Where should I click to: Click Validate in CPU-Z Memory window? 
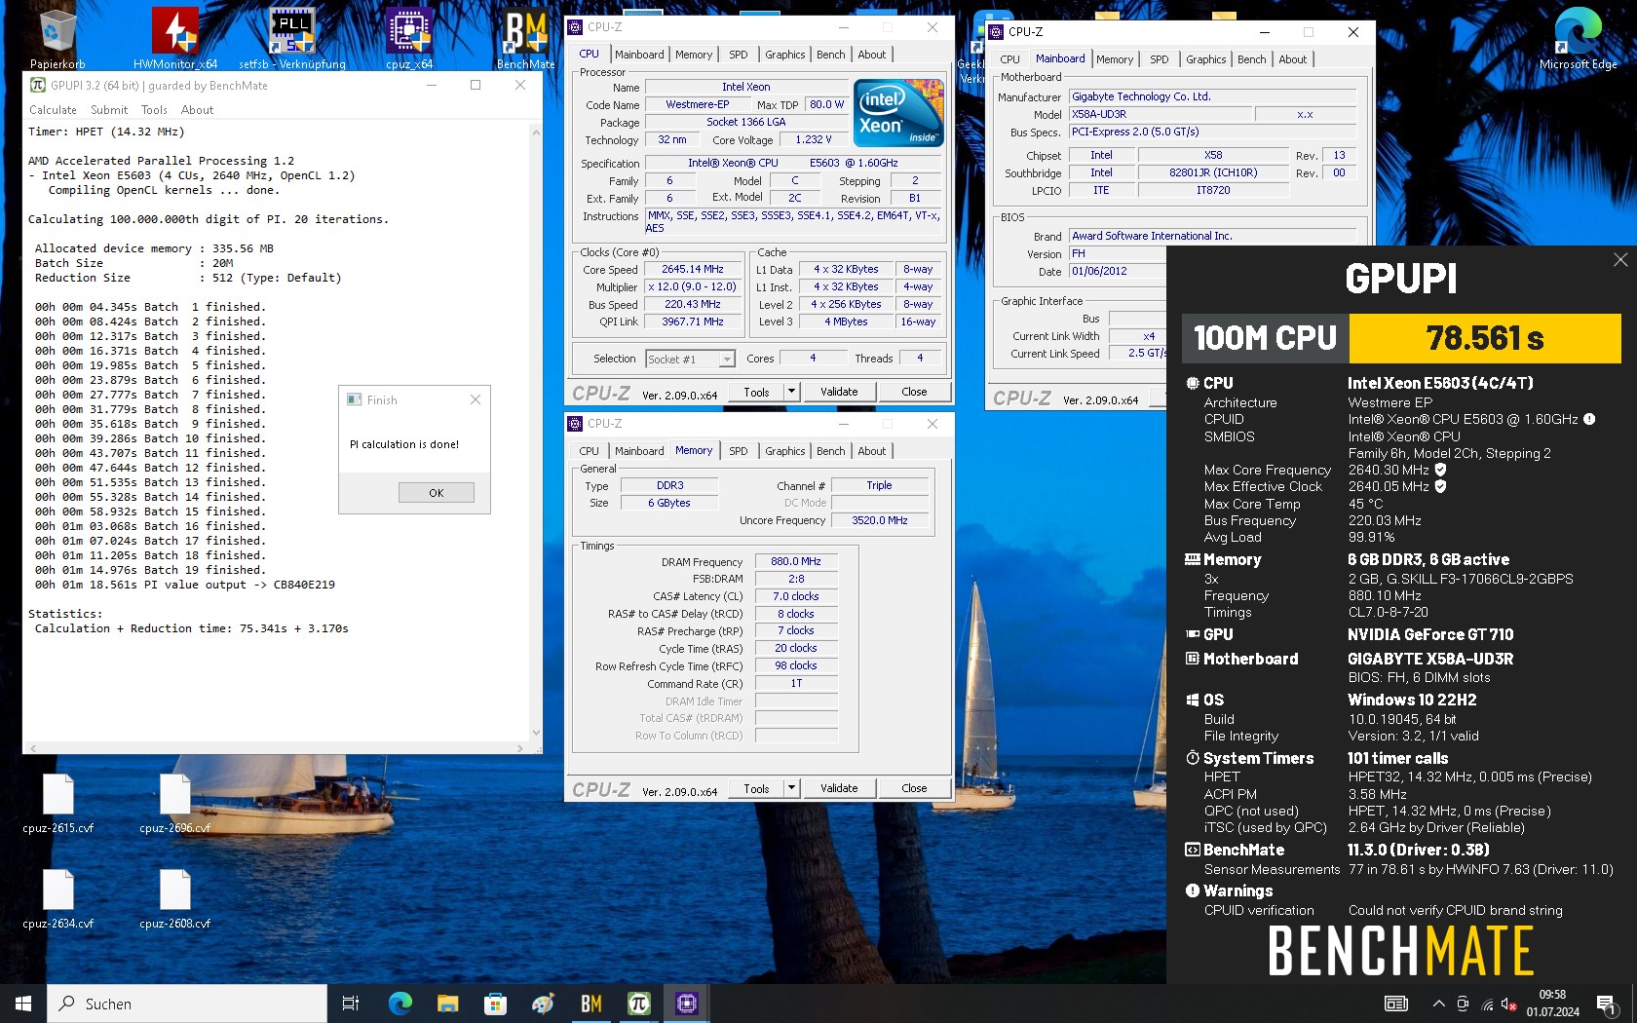[x=839, y=788]
